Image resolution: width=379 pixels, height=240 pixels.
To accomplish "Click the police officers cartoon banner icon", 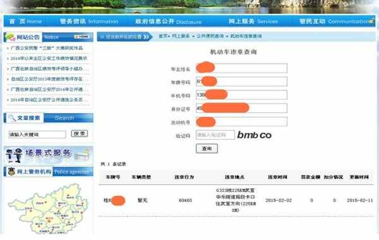I will click(14, 155).
